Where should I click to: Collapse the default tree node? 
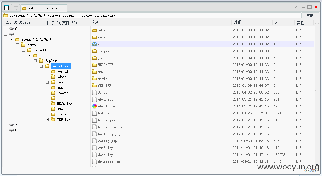[23, 50]
